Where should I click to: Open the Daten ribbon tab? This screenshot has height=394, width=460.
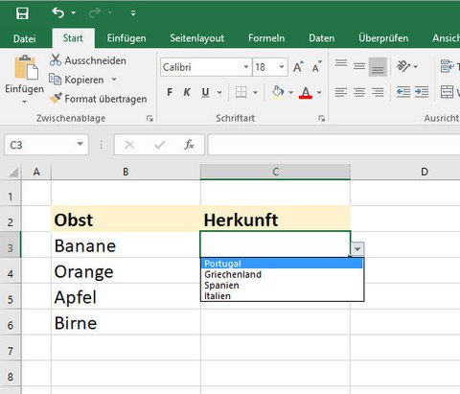coord(321,38)
